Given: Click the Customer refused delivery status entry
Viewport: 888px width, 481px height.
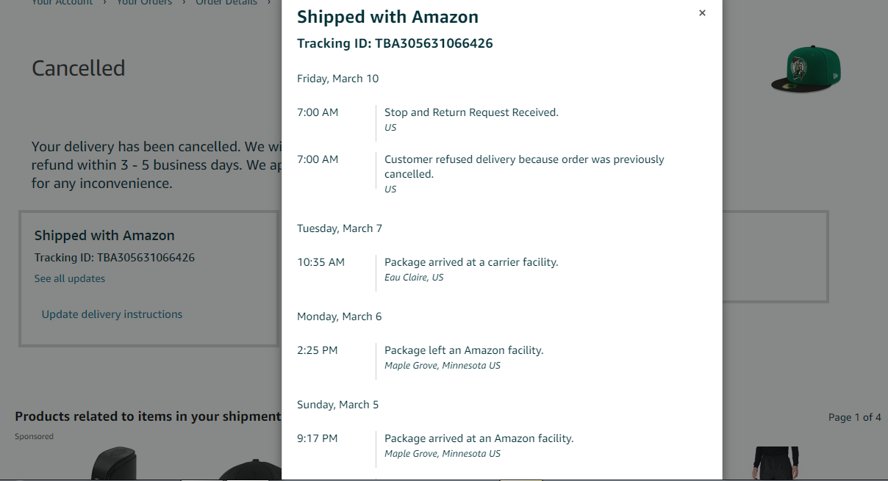Looking at the screenshot, I should point(523,166).
